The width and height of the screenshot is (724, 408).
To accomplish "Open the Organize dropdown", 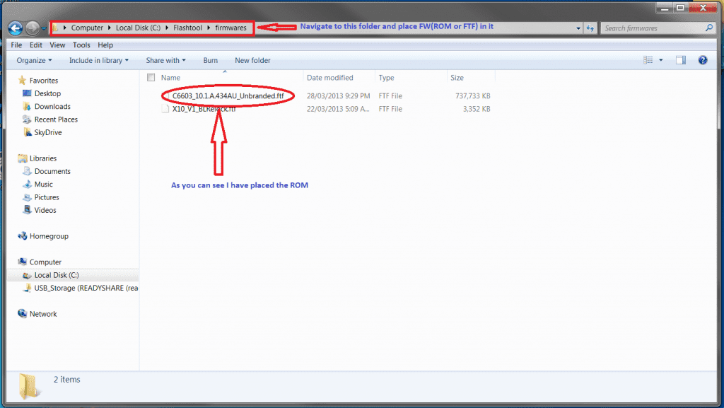I will [x=34, y=61].
